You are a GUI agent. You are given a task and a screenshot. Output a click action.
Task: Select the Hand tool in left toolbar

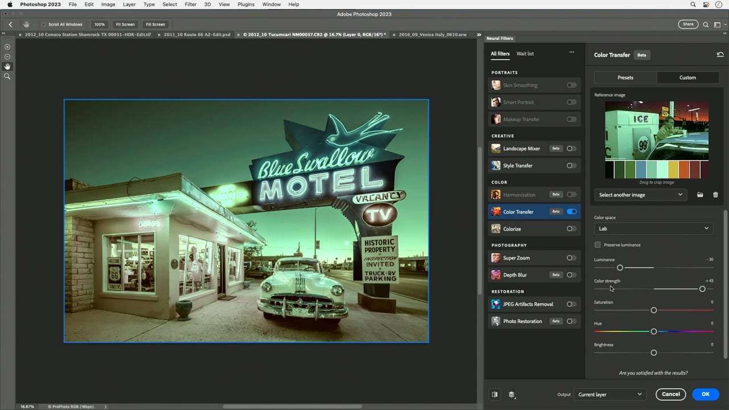(x=7, y=66)
